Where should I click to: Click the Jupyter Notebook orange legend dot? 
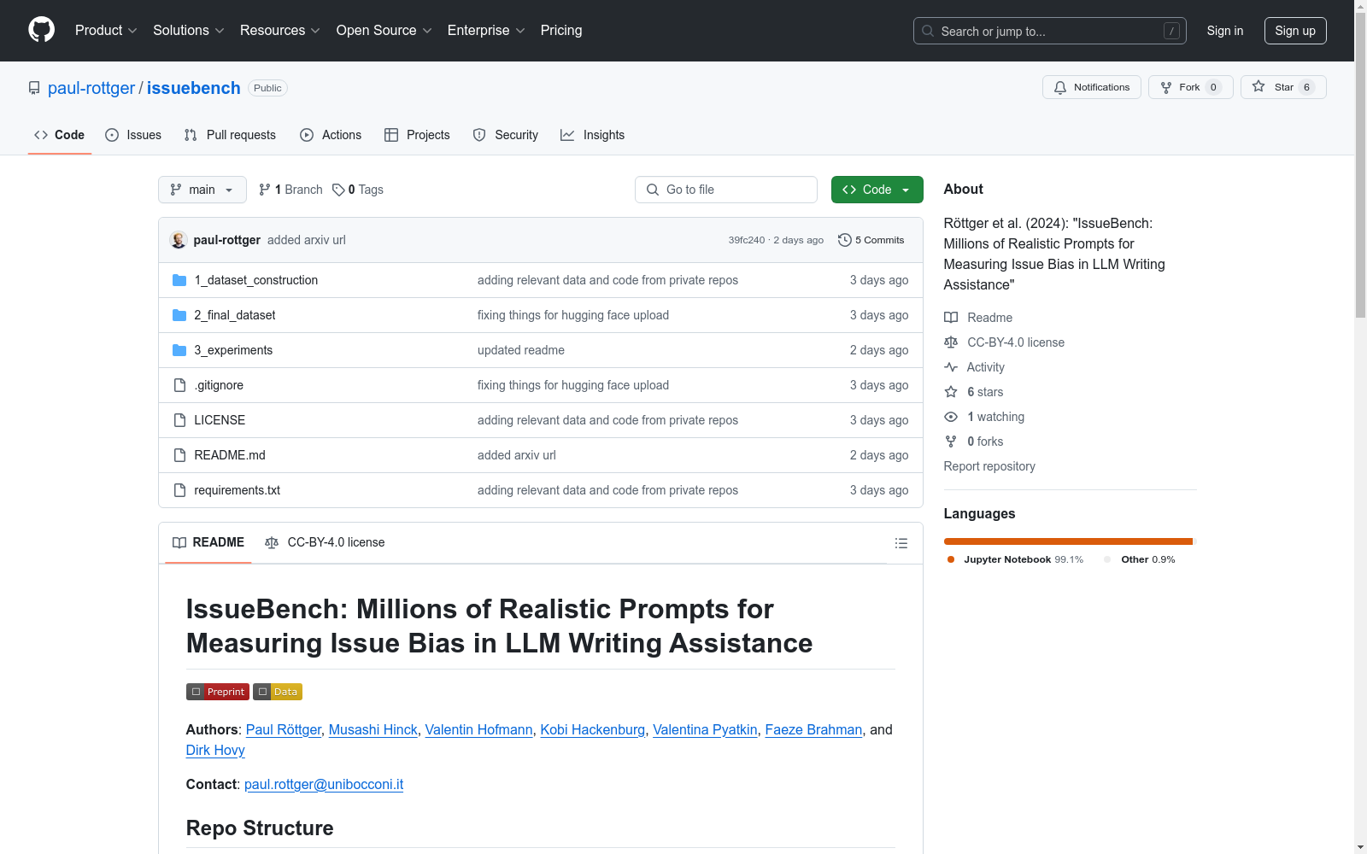pyautogui.click(x=951, y=559)
